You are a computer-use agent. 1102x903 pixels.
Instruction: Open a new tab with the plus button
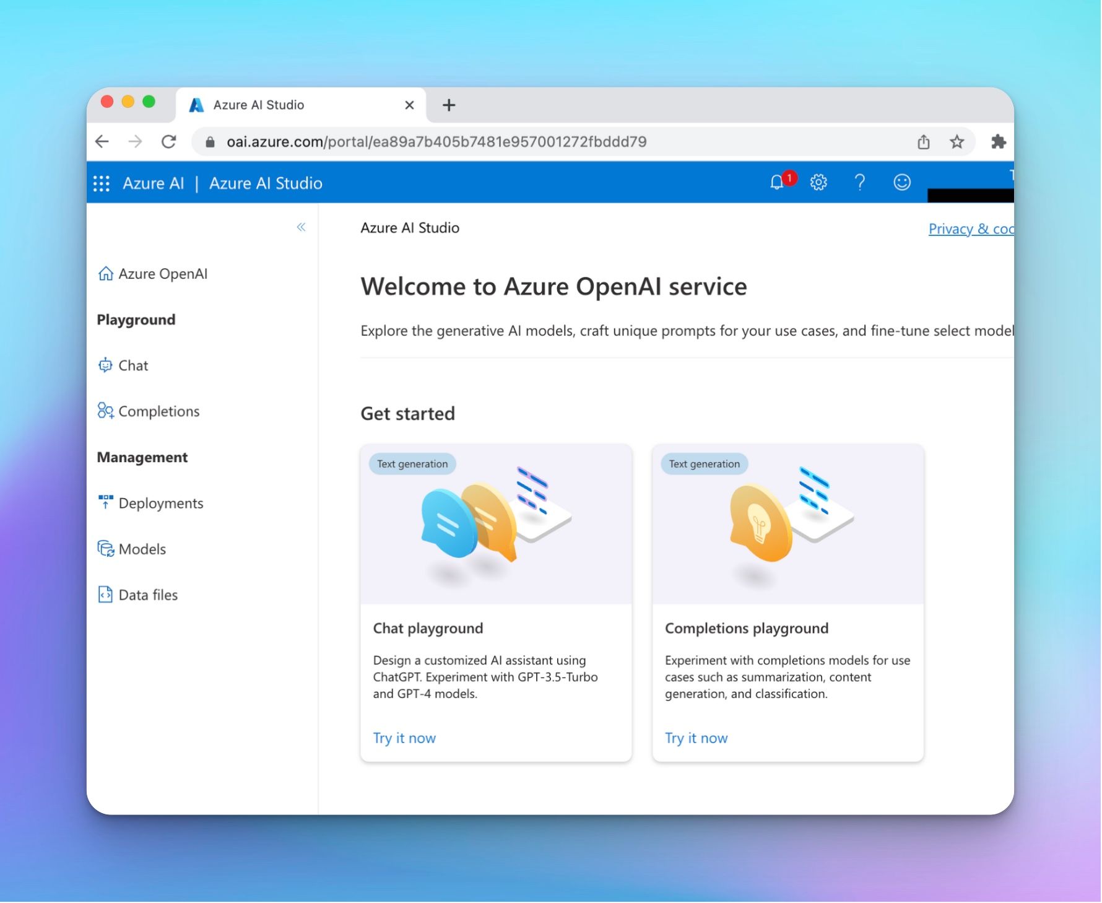(449, 105)
